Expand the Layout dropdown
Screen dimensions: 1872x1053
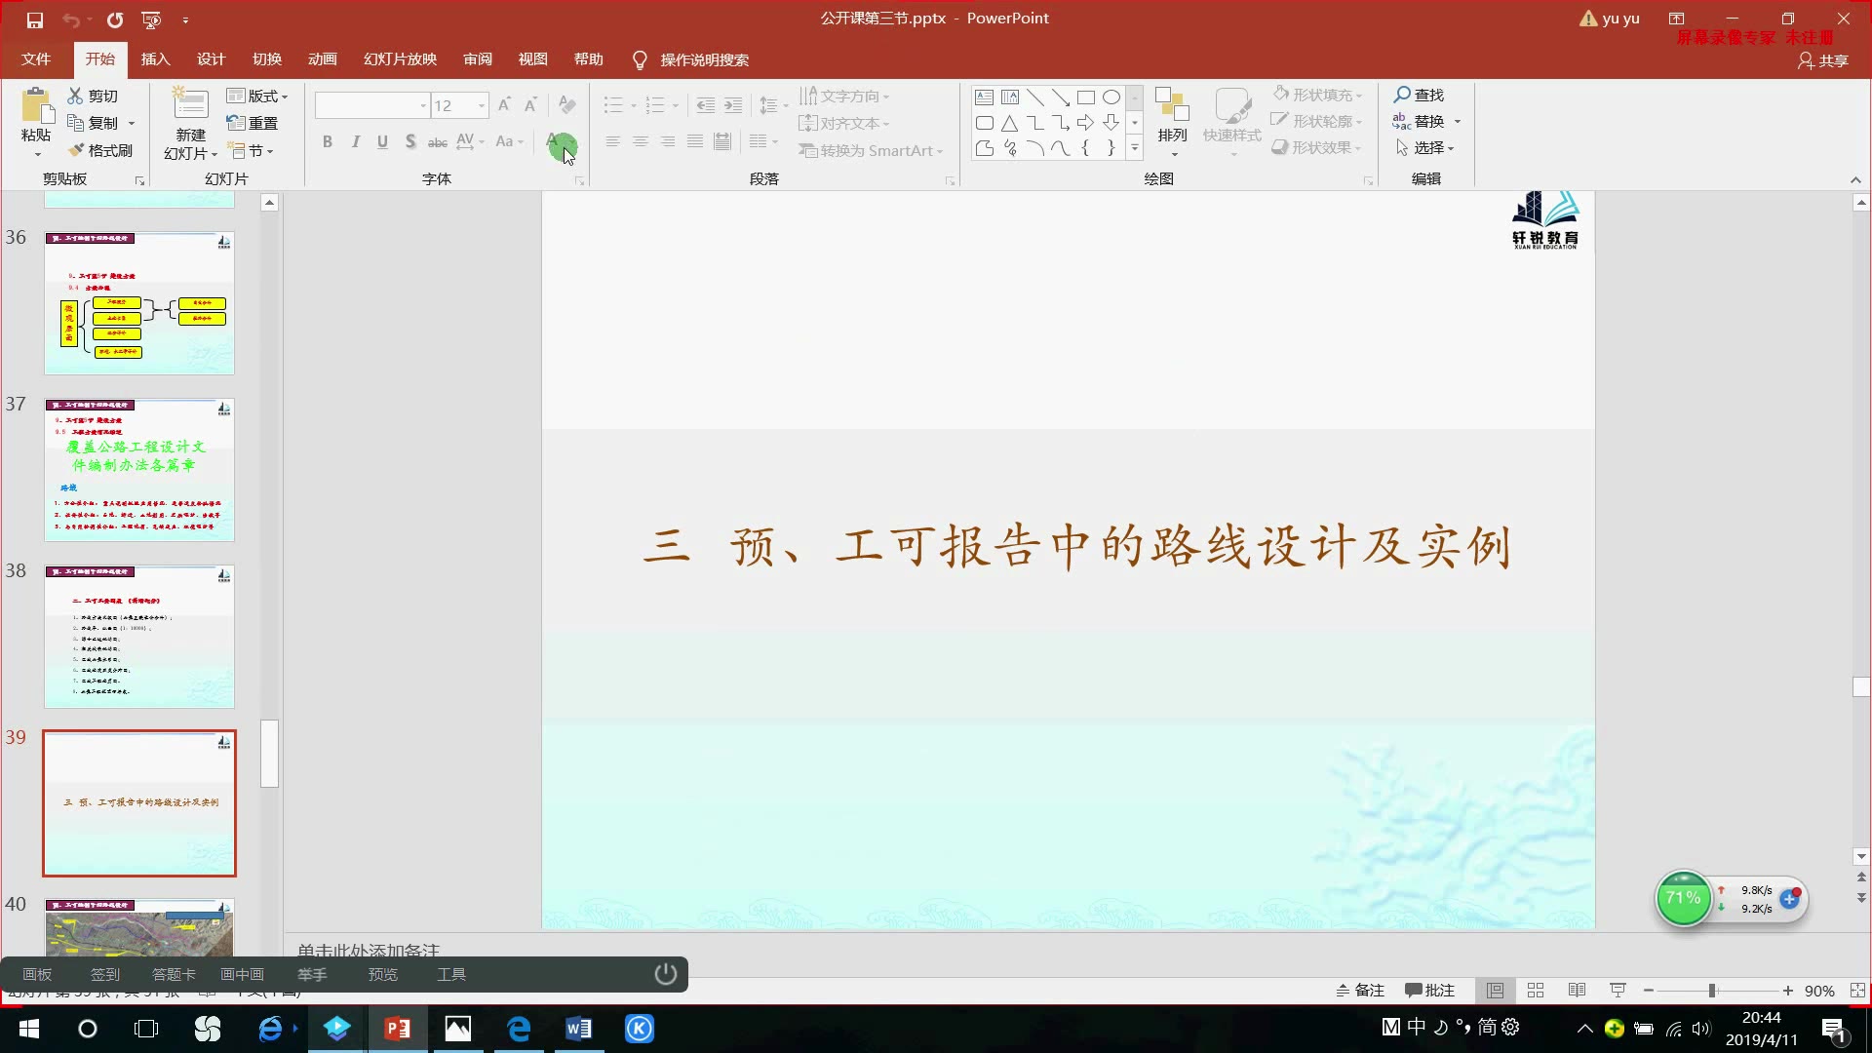257,96
